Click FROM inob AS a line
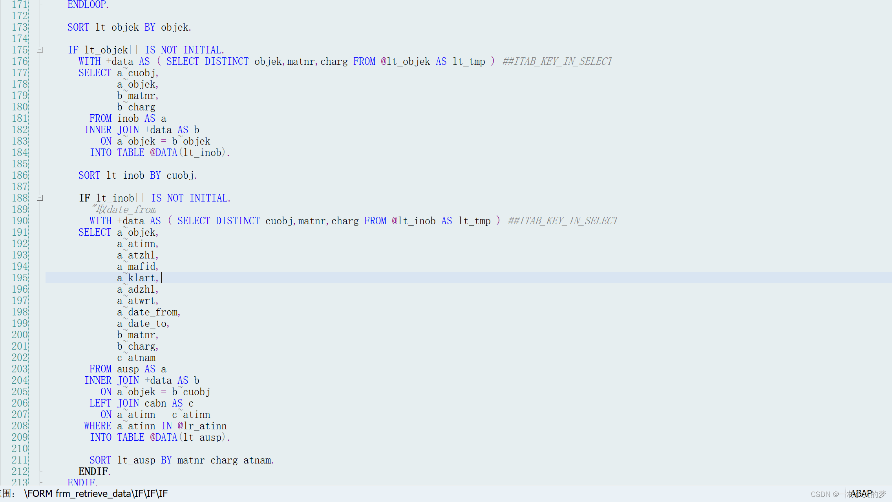Screen dimensions: 892x502 128,118
